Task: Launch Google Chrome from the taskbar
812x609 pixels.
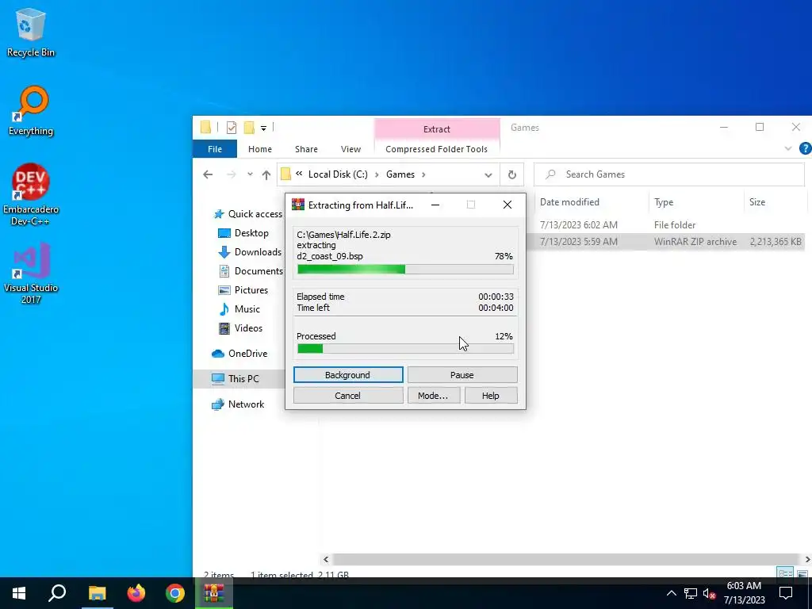Action: pos(175,593)
